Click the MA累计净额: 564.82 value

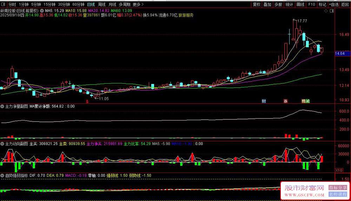coord(47,106)
